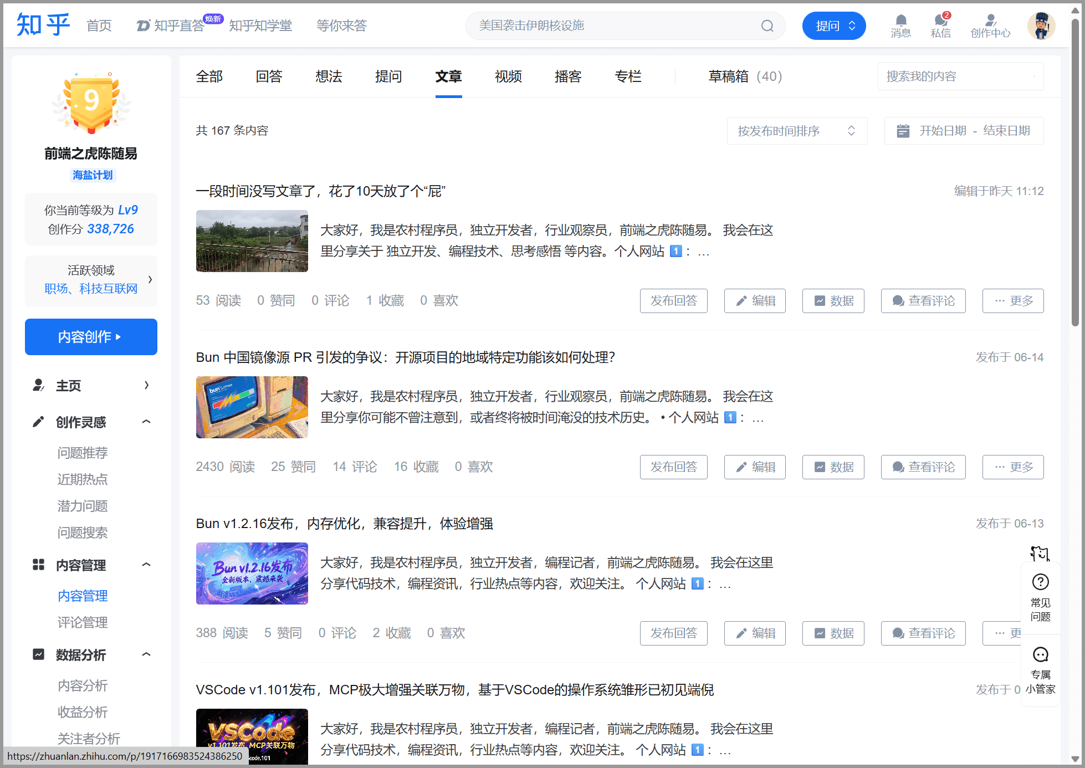The height and width of the screenshot is (768, 1085).
Task: Click 数据 for first article
Action: [833, 301]
